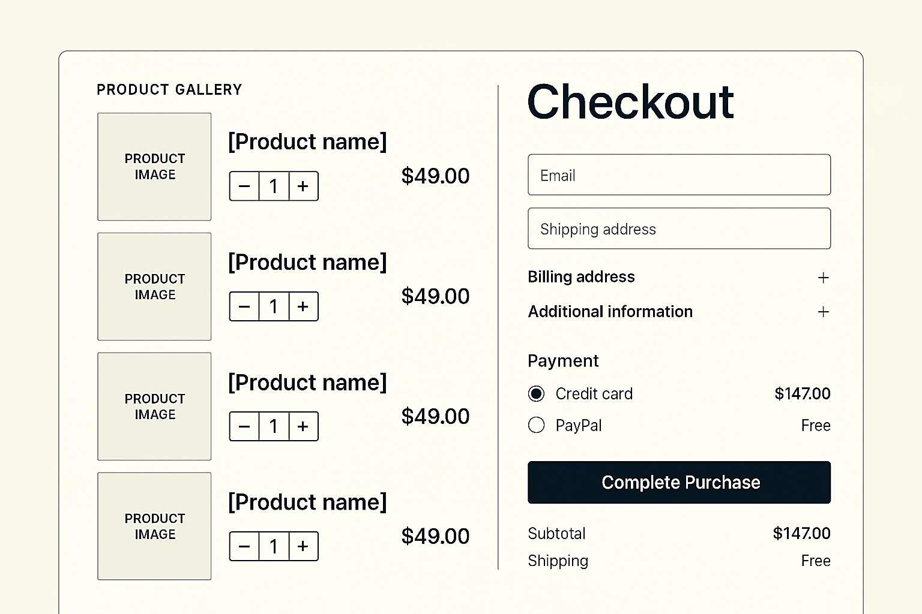Add one more of the third product
922x614 pixels.
(303, 426)
